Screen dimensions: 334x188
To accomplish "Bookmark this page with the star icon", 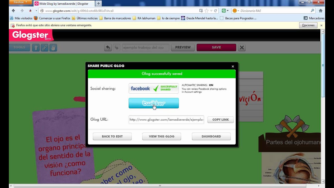I will (x=206, y=11).
